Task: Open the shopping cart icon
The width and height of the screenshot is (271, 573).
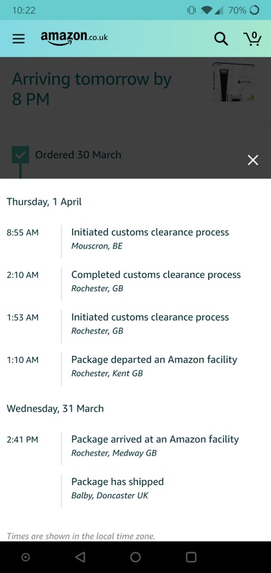Action: (252, 39)
